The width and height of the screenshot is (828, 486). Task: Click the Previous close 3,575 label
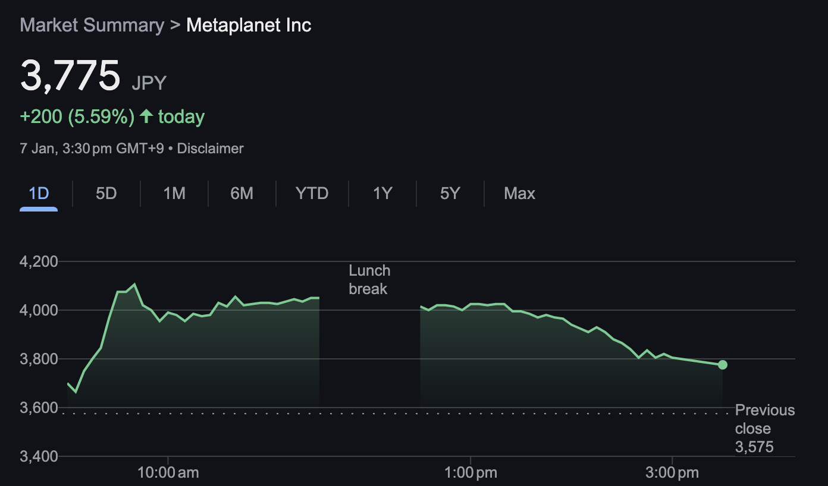(765, 428)
